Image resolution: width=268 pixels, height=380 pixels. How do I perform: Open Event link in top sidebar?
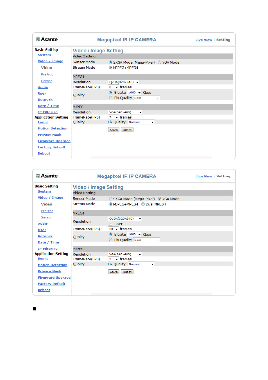pyautogui.click(x=43, y=122)
